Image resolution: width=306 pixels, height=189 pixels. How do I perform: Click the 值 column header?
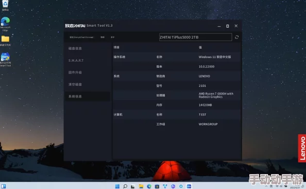pos(200,47)
